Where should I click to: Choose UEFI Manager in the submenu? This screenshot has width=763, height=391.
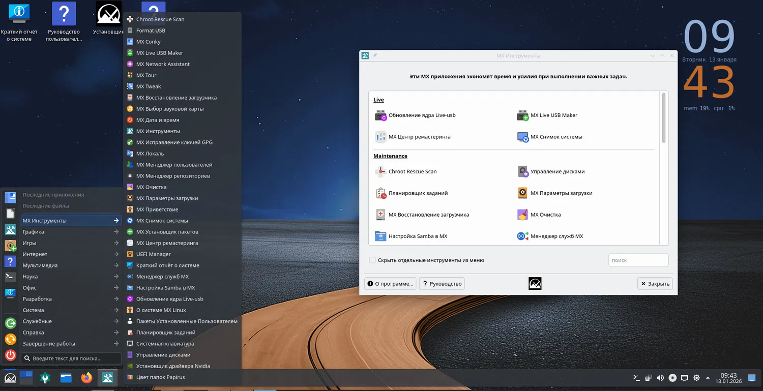pos(182,254)
